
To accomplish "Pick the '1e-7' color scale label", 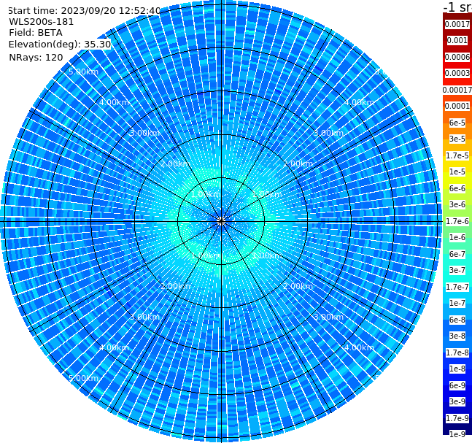I will (457, 303).
